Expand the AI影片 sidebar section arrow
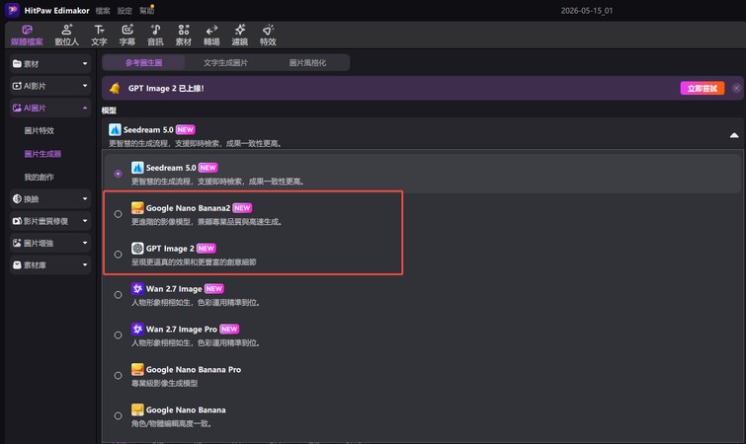This screenshot has width=746, height=444. click(85, 86)
